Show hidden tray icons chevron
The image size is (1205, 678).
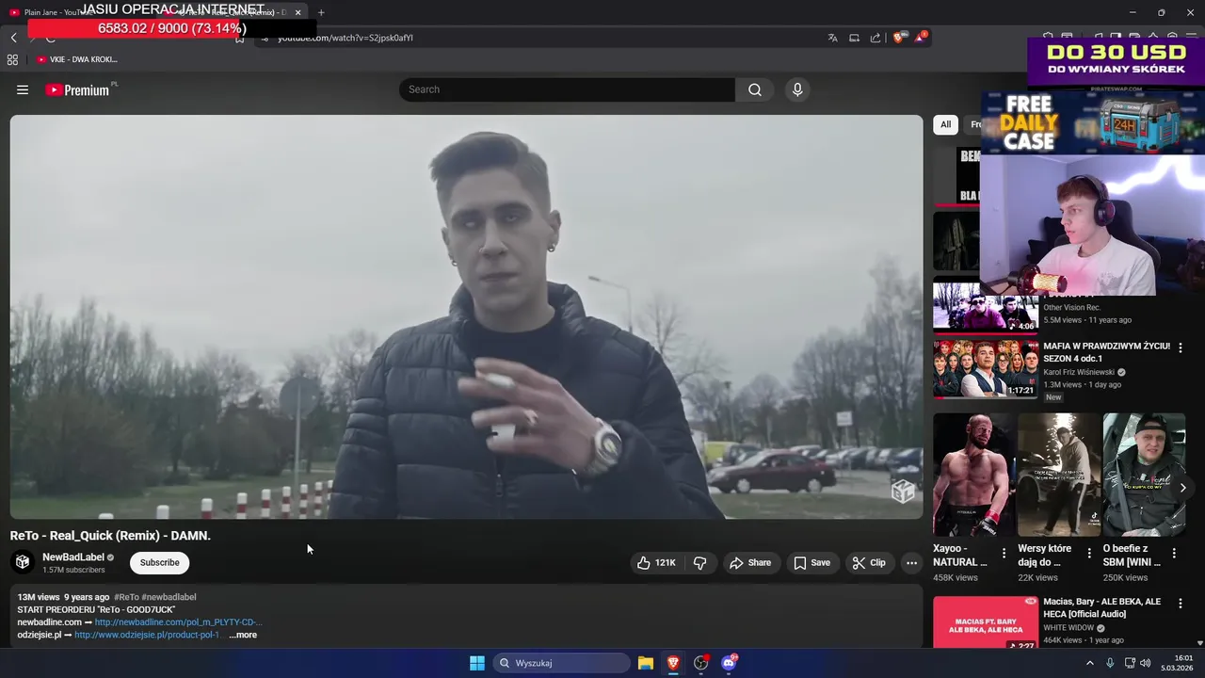[1090, 663]
